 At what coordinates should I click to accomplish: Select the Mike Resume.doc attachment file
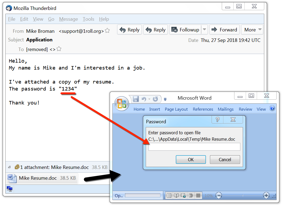[x=42, y=178]
